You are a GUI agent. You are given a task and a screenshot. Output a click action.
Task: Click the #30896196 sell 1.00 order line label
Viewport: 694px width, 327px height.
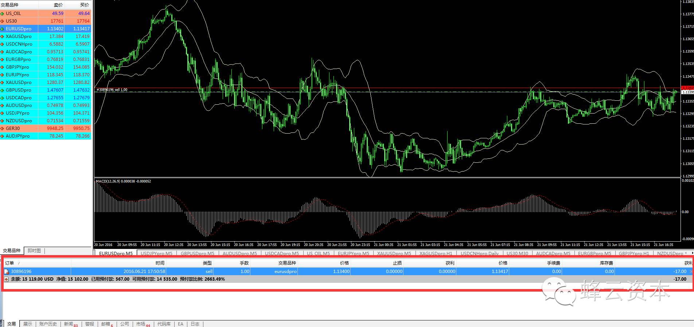pos(112,90)
